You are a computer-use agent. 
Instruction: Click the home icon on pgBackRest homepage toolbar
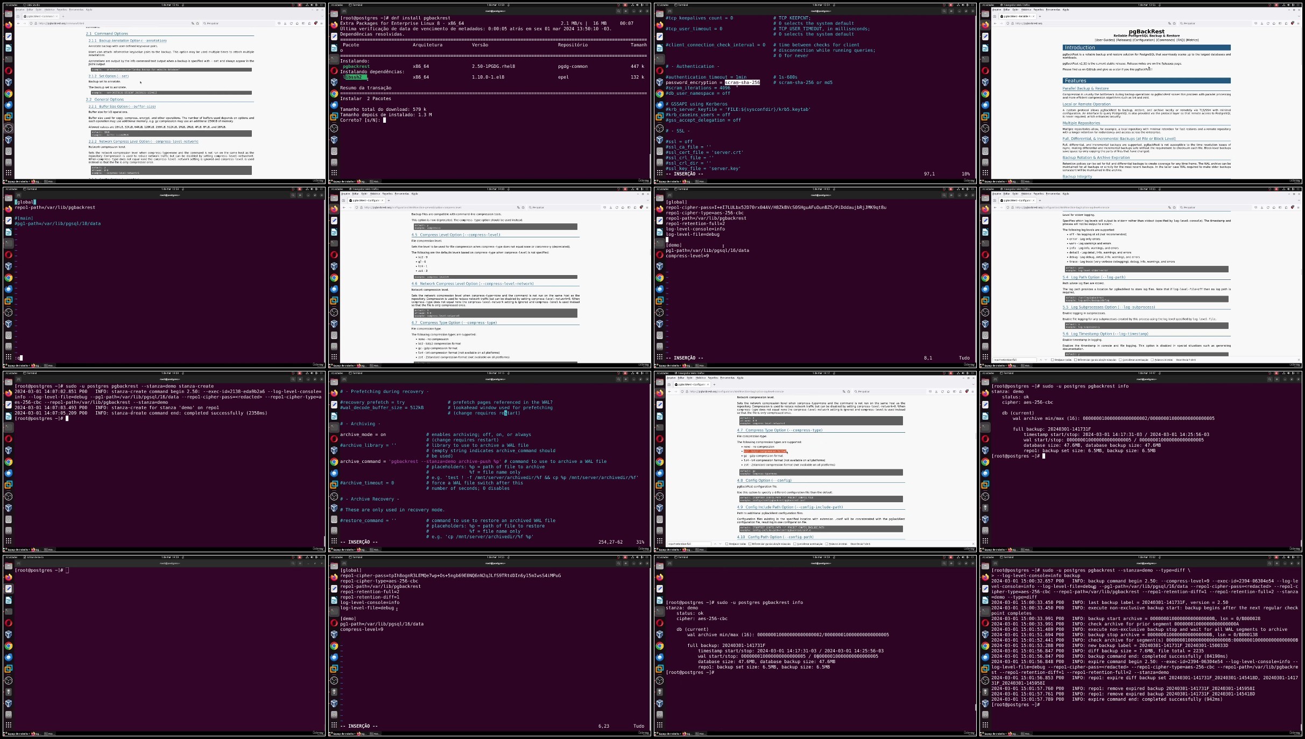click(1274, 23)
